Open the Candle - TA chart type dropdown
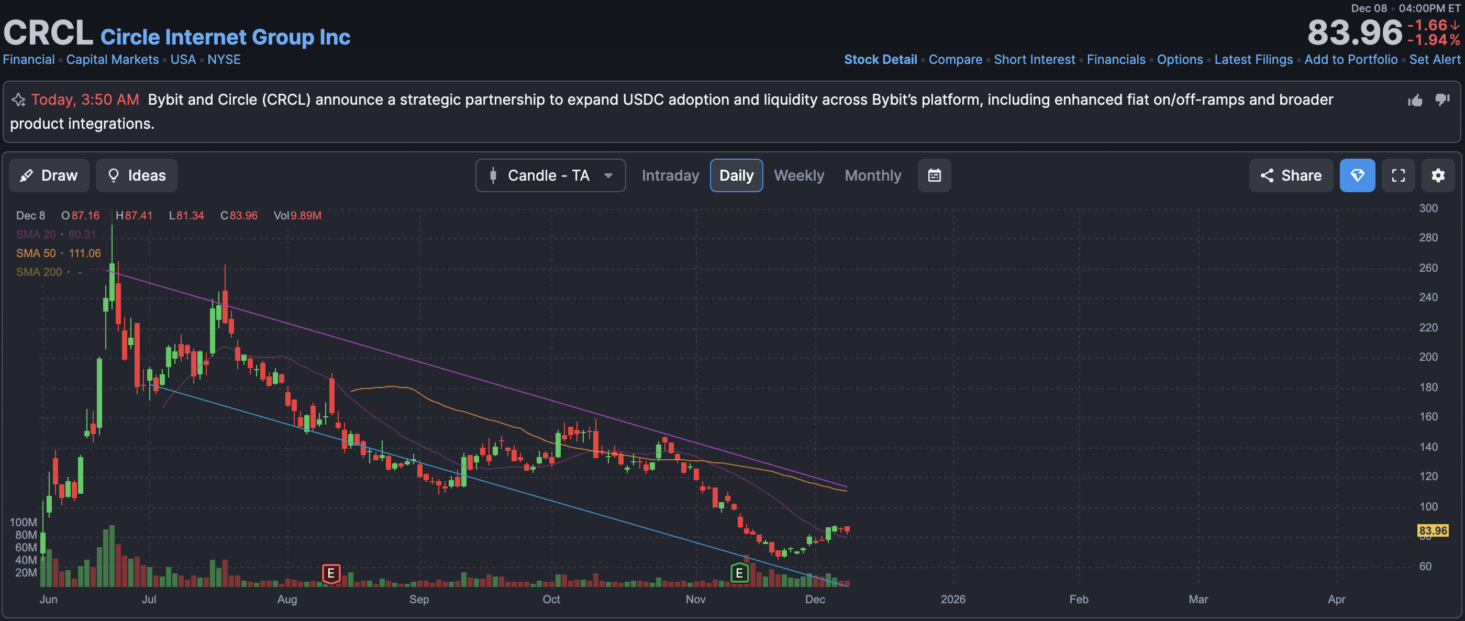 pos(550,175)
